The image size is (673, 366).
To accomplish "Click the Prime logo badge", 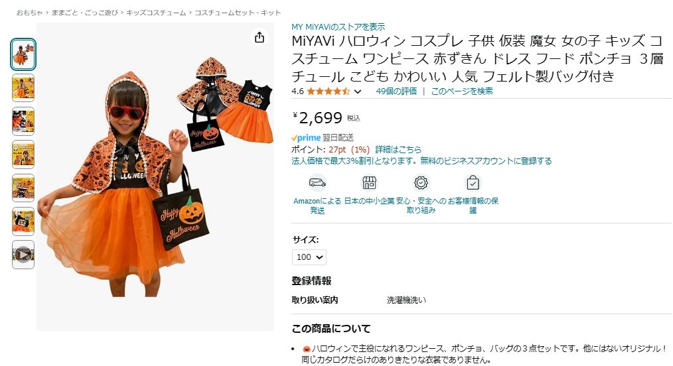I will click(306, 137).
